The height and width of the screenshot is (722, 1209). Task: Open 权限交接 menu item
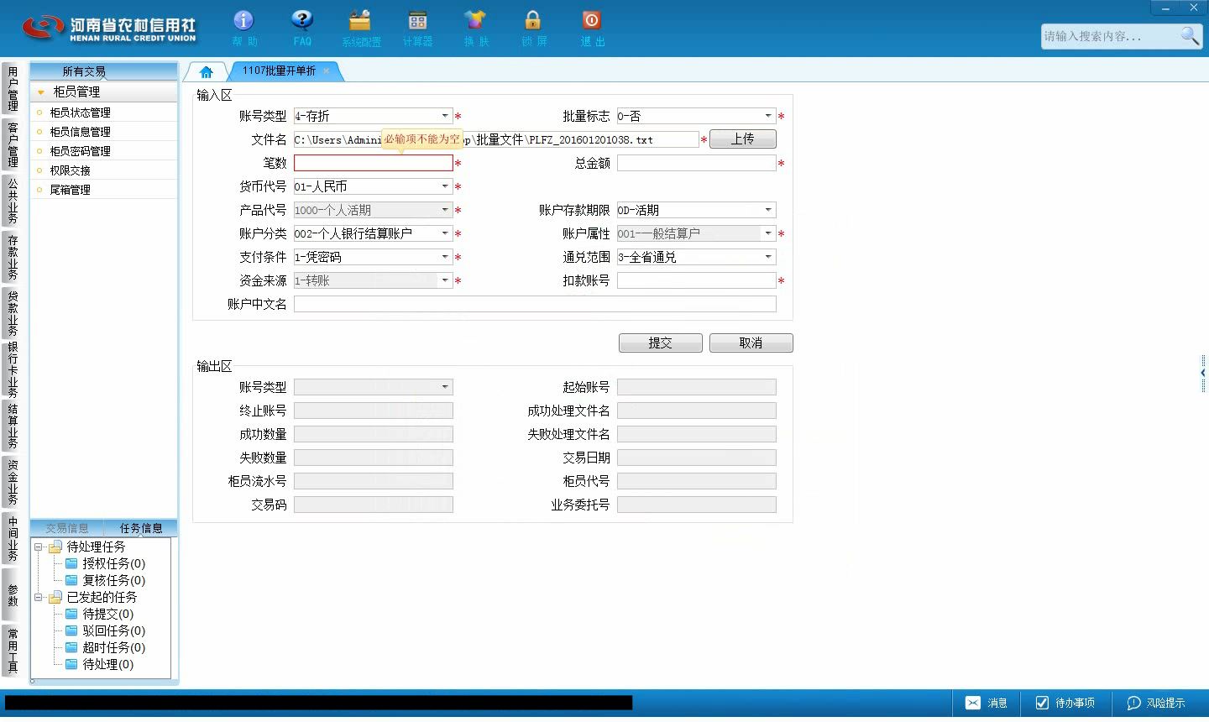tap(70, 170)
